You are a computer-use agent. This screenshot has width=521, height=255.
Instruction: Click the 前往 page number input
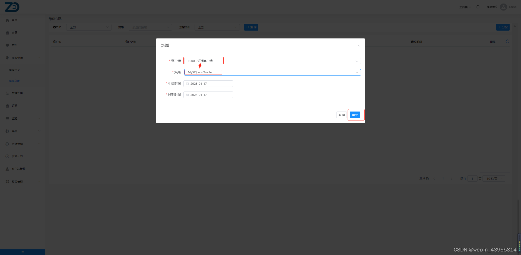click(x=472, y=179)
